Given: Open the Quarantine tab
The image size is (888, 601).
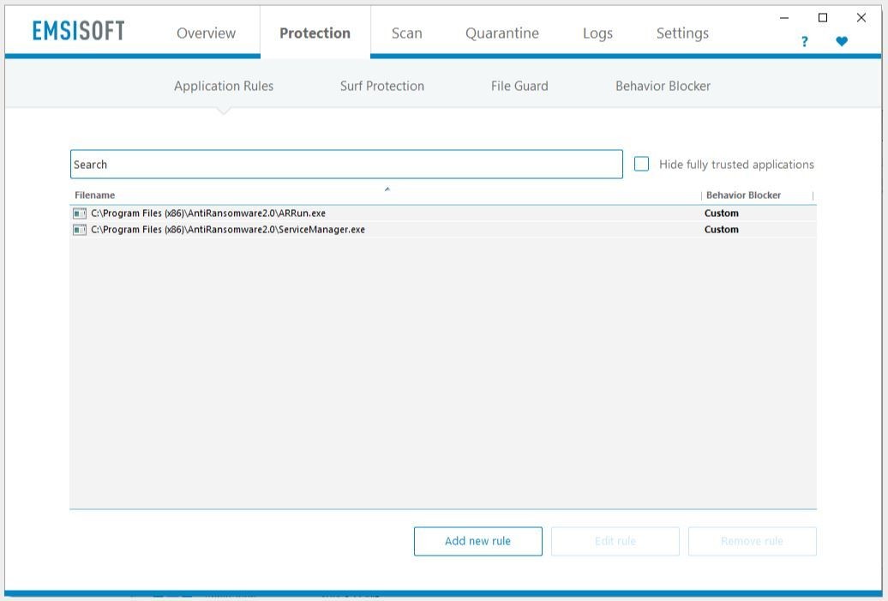Looking at the screenshot, I should pos(501,33).
